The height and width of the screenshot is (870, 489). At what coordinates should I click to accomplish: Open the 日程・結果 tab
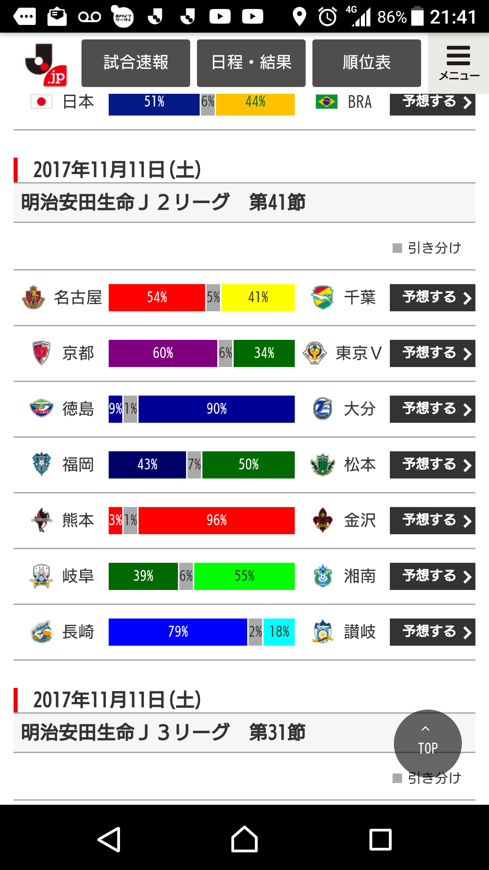tap(251, 63)
